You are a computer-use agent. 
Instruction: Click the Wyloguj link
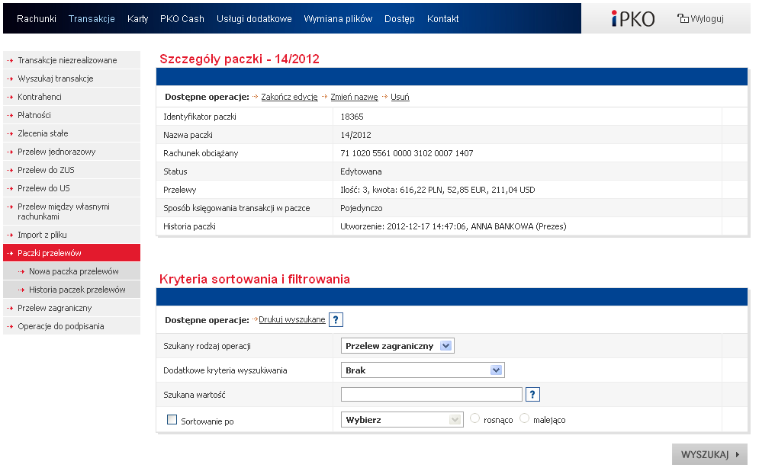coord(706,19)
